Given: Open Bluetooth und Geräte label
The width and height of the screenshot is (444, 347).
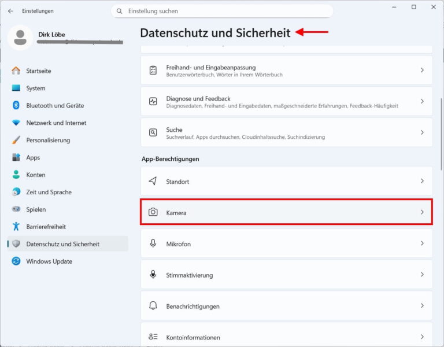Looking at the screenshot, I should pyautogui.click(x=55, y=105).
